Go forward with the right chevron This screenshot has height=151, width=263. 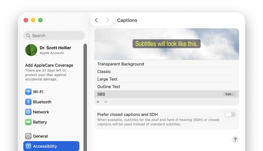click(108, 20)
